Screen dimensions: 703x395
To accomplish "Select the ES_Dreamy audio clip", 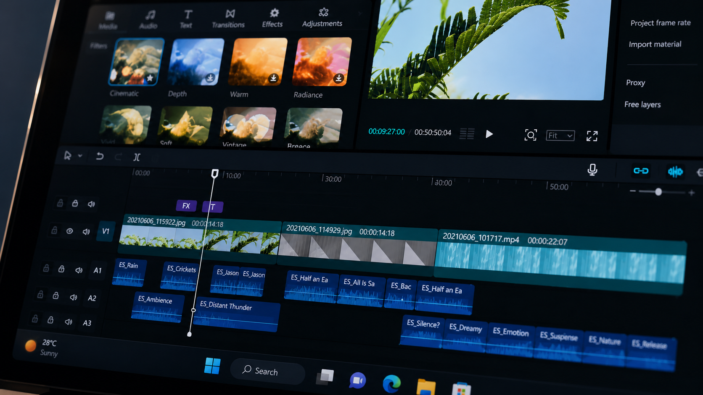I will click(x=465, y=336).
